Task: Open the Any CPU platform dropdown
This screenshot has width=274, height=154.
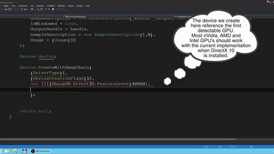Action: pyautogui.click(x=11, y=9)
